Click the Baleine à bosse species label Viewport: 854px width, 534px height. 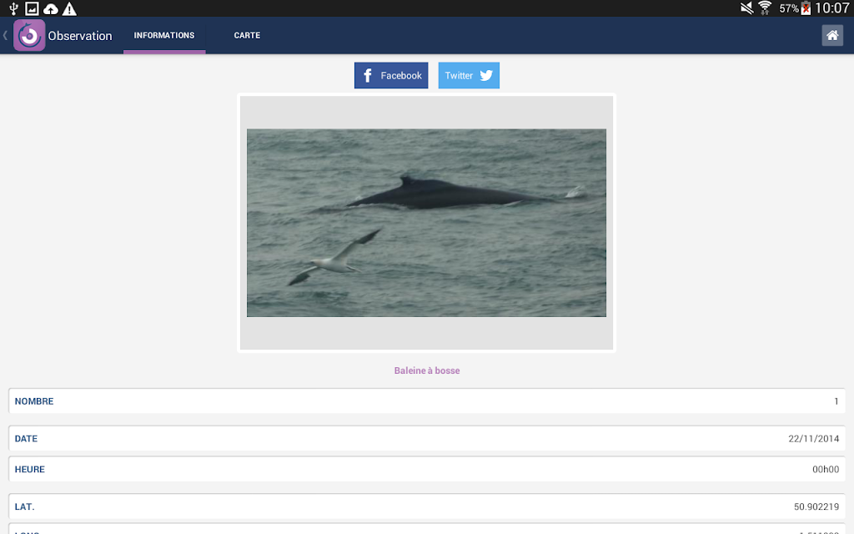pyautogui.click(x=427, y=370)
